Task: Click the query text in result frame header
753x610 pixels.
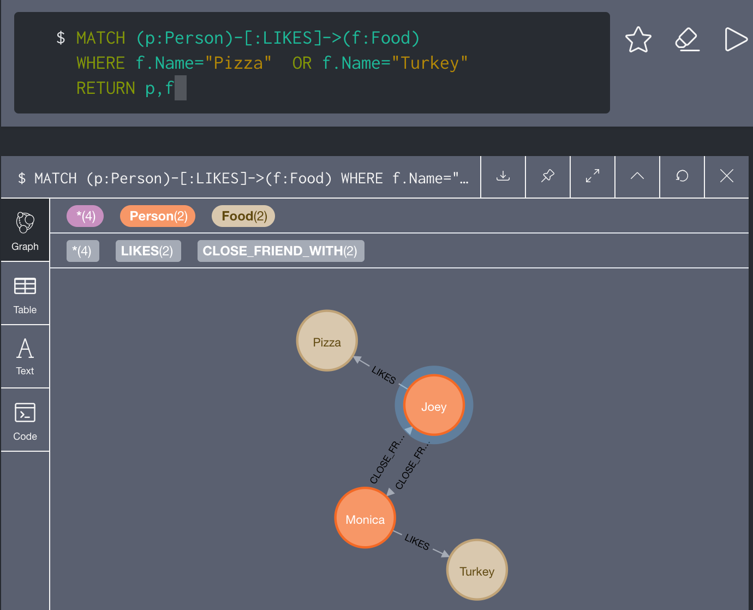Action: pos(243,178)
